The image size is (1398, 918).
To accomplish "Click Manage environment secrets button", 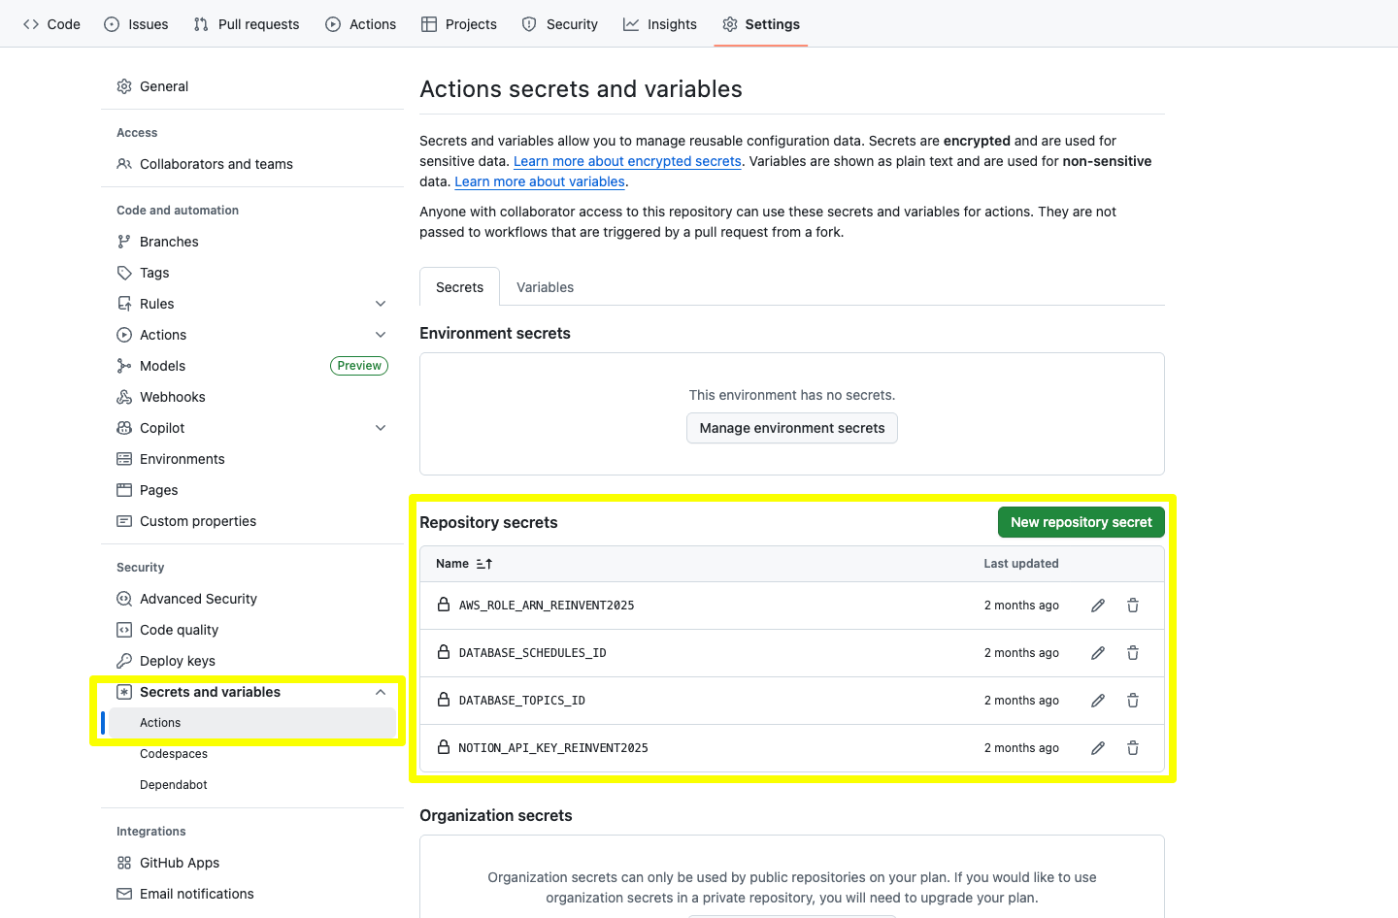I will click(791, 428).
